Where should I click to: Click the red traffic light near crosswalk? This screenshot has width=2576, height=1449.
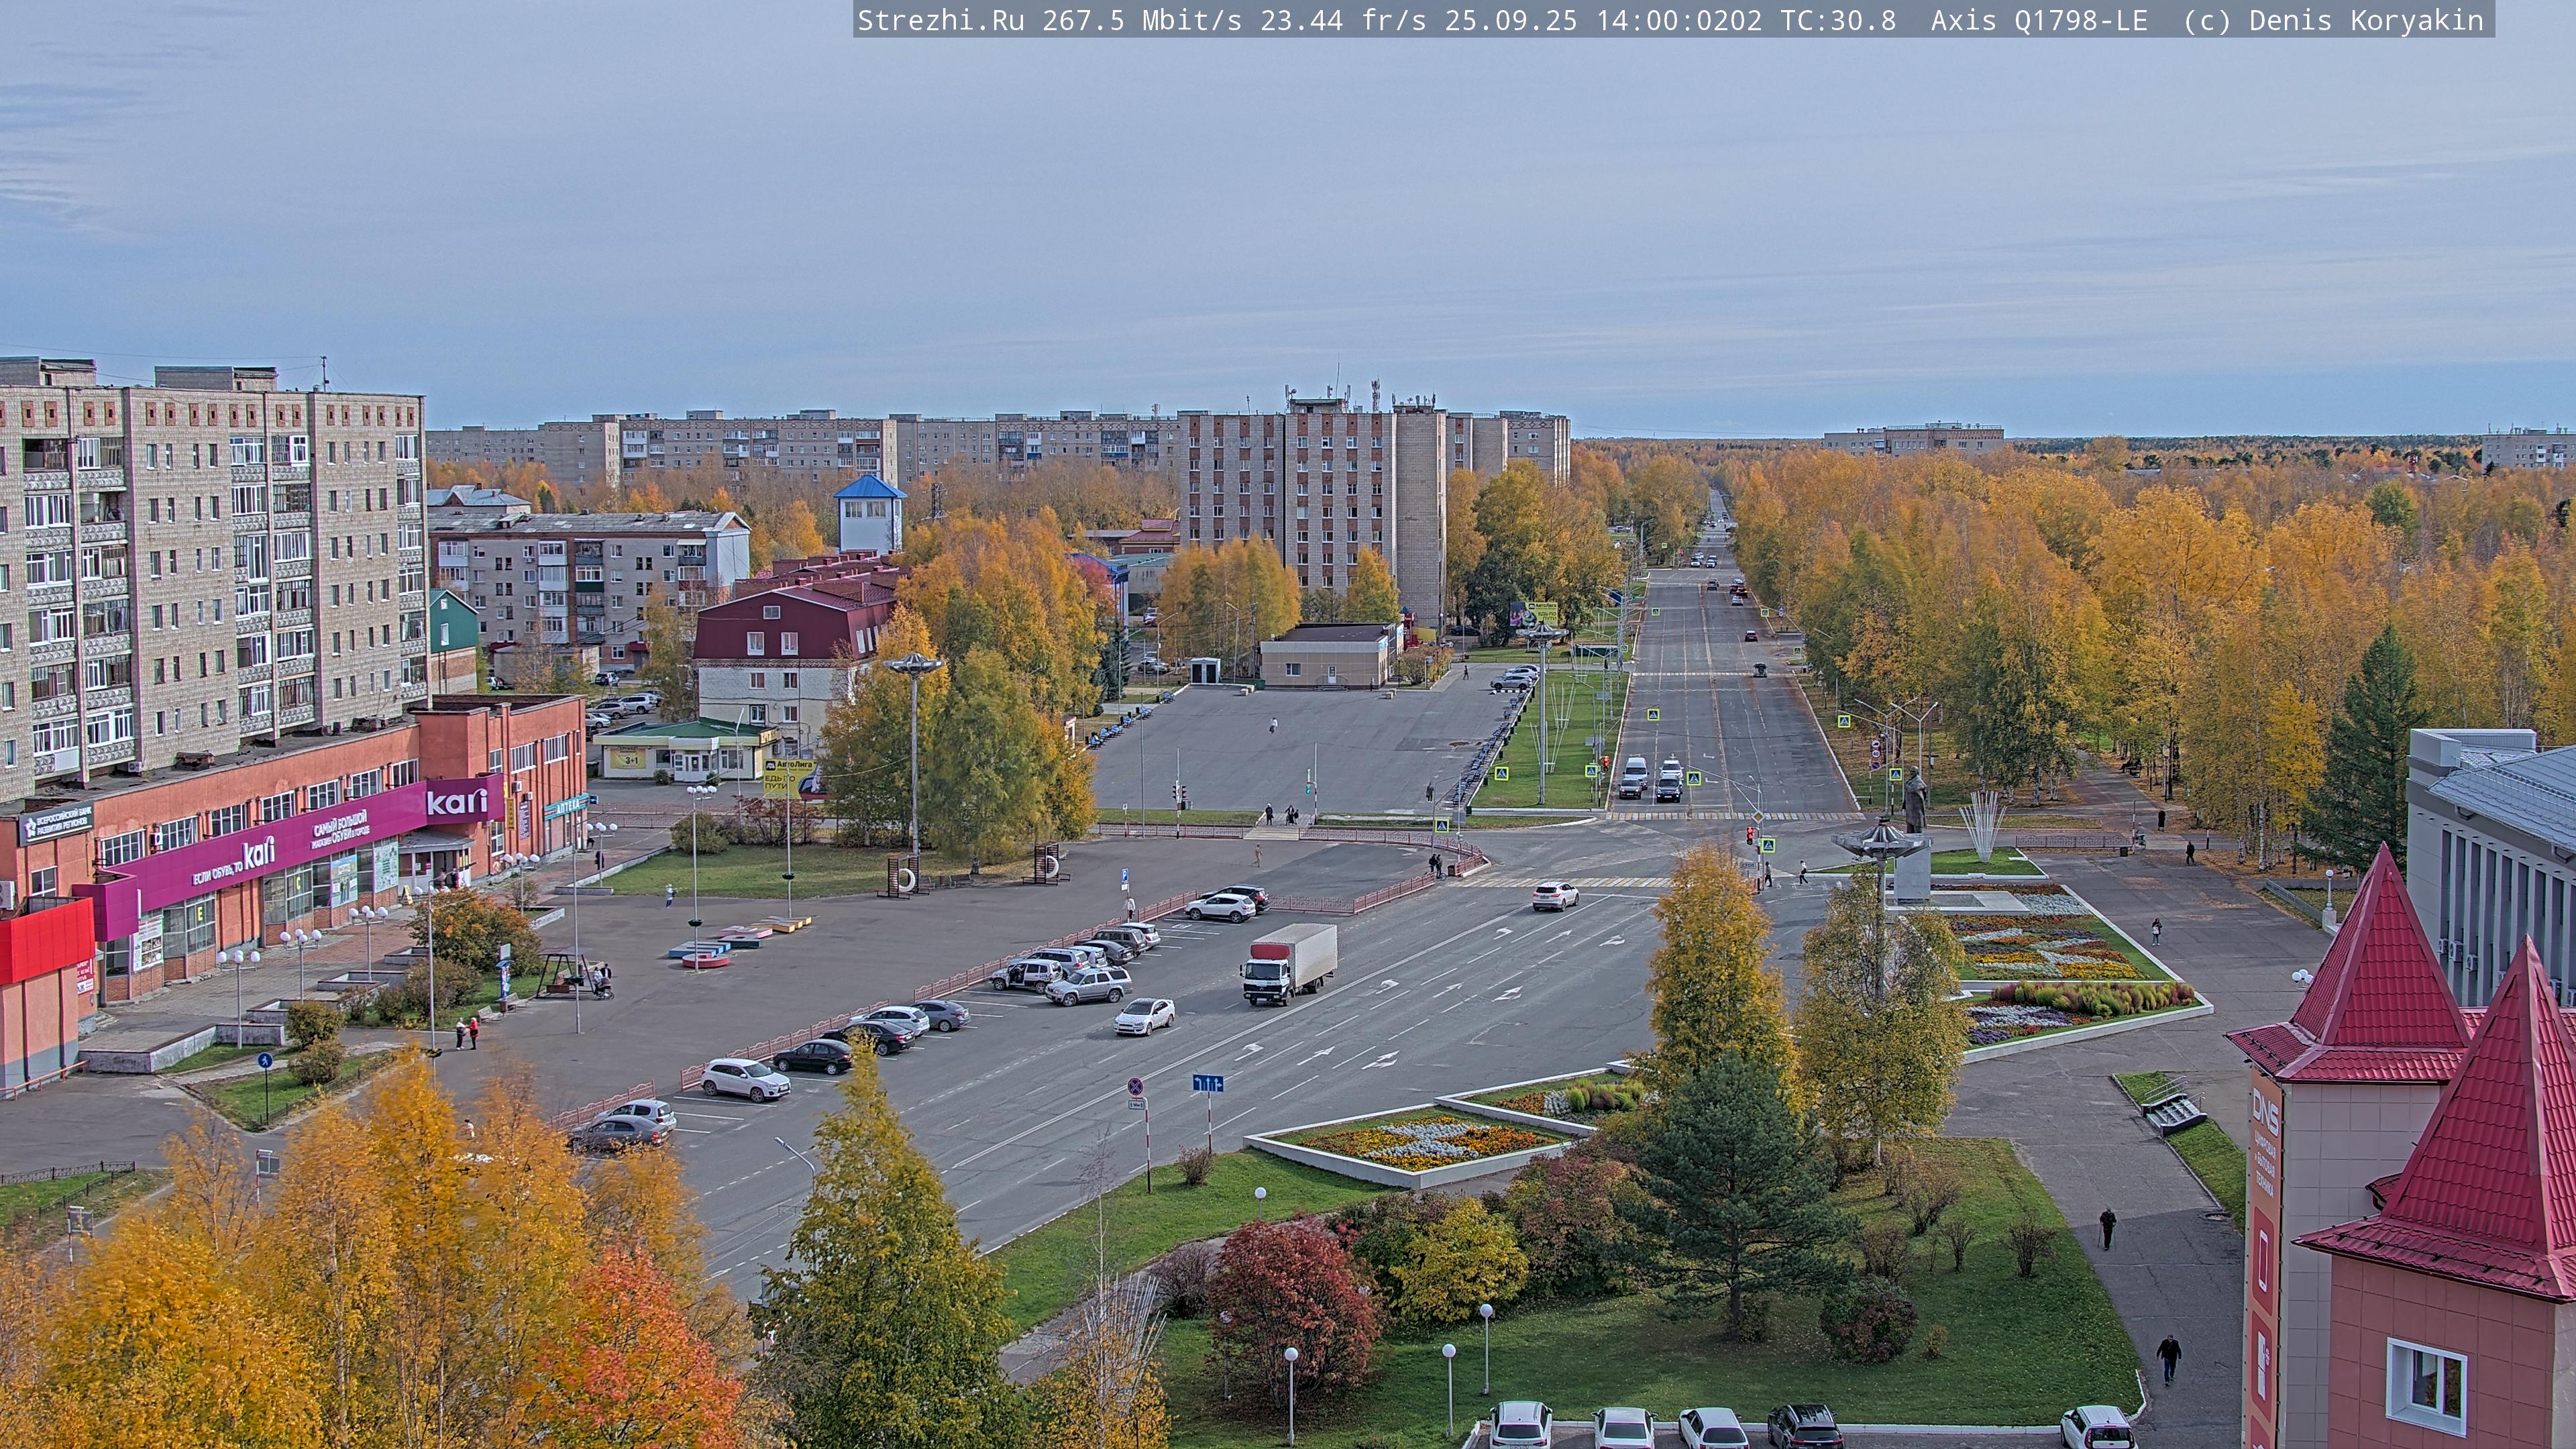[1749, 834]
